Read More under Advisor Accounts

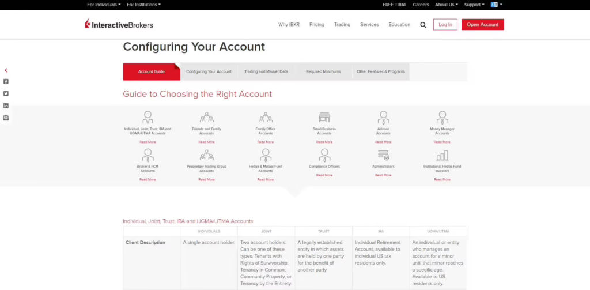(383, 142)
